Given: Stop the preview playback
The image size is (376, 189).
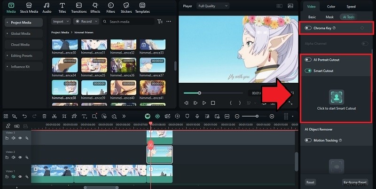Looking at the screenshot, I should coord(213,103).
